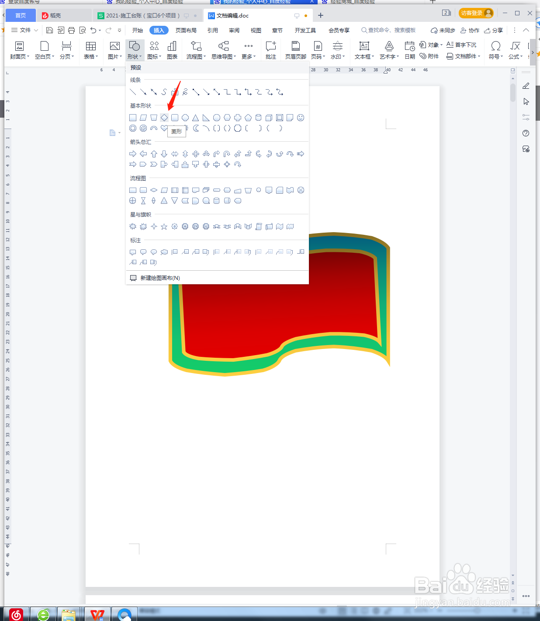
Task: Click the vertical scrollbar thumb
Action: click(513, 92)
